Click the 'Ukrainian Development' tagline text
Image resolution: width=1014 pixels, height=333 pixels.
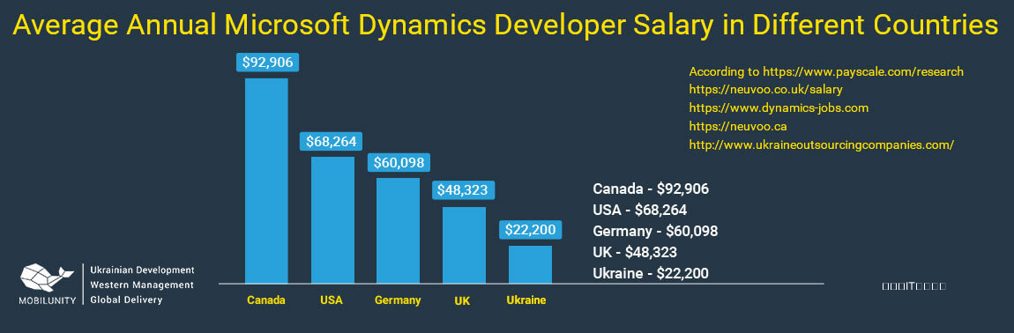142,270
